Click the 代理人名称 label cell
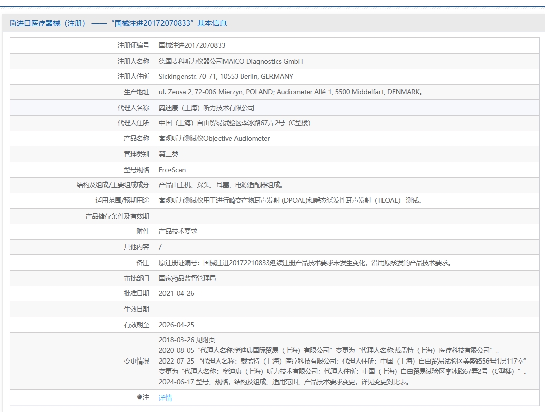The width and height of the screenshot is (545, 412). 82,108
